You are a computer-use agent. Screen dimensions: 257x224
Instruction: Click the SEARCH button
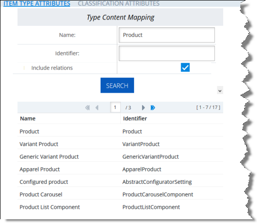pos(117,85)
